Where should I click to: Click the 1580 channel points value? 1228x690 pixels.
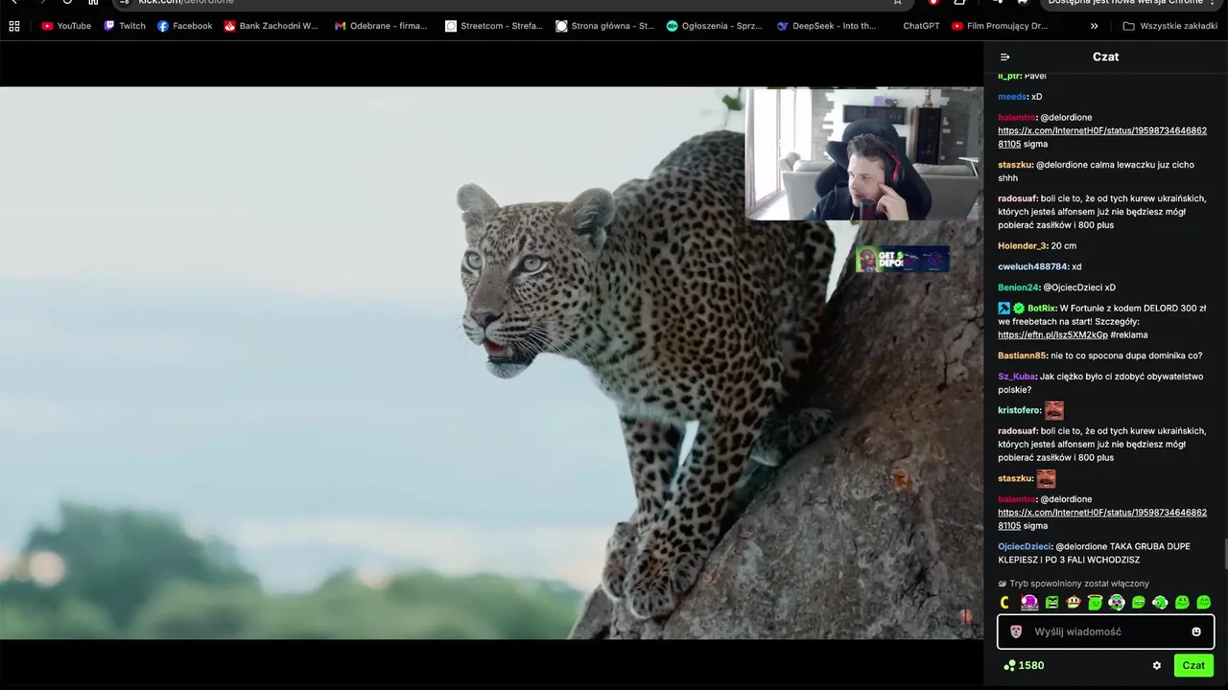(1031, 665)
